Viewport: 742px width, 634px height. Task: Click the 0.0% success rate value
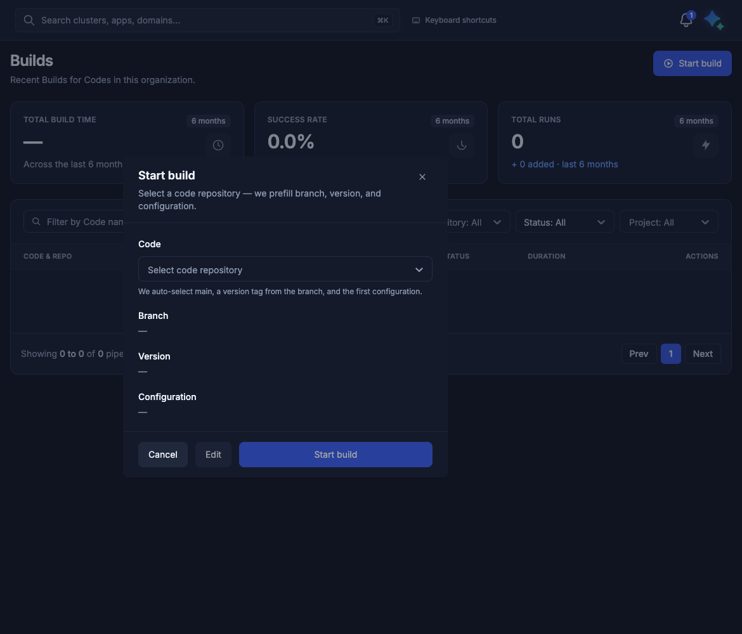pyautogui.click(x=290, y=141)
